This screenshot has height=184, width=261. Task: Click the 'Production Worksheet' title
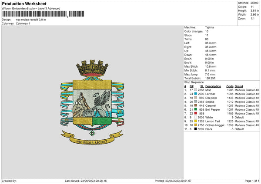24,3
